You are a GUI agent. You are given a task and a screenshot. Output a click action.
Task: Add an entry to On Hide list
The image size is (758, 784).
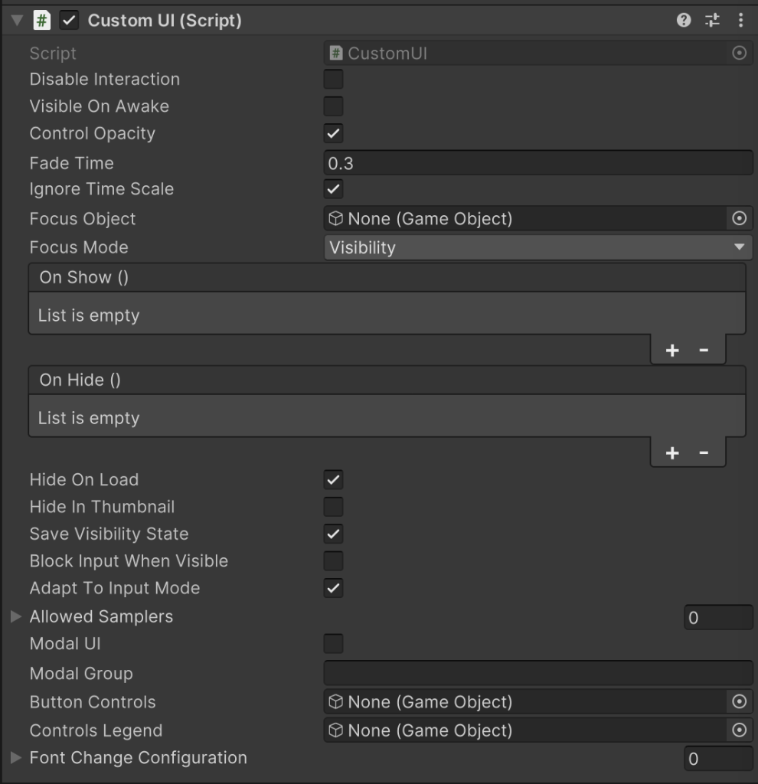(x=672, y=452)
